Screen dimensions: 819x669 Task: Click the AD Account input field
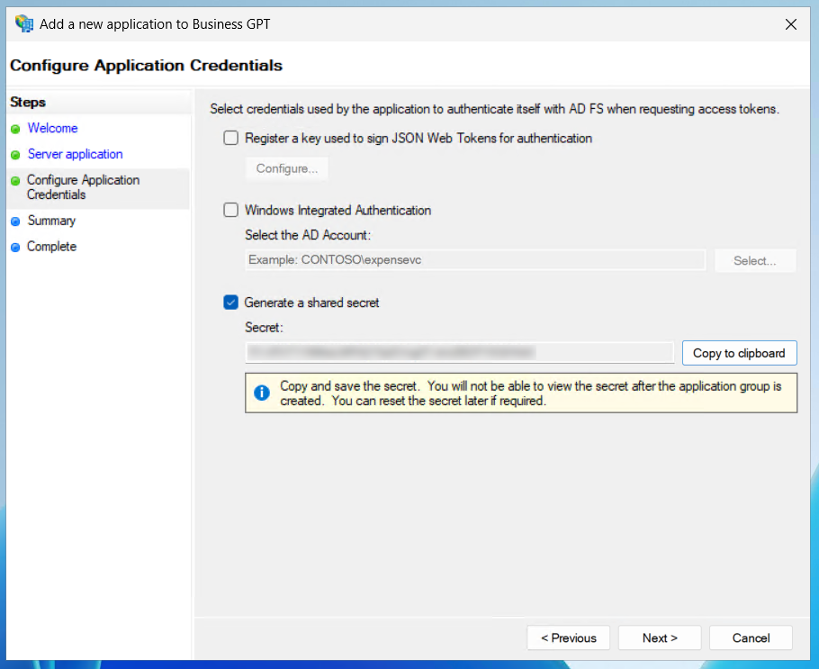click(x=475, y=260)
